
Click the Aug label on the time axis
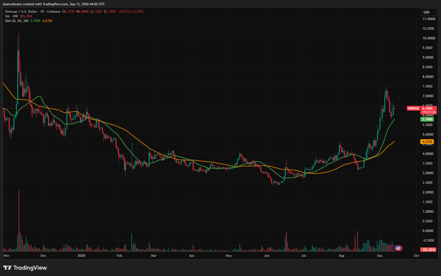342,256
